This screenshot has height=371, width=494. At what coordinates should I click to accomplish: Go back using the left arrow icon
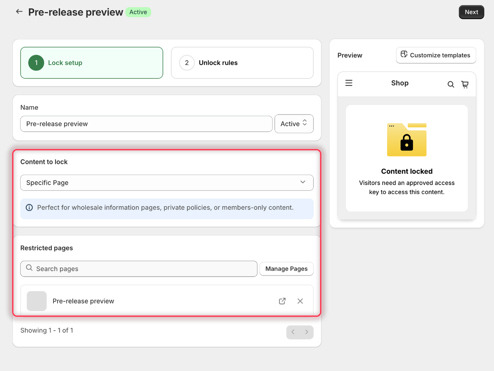point(19,12)
